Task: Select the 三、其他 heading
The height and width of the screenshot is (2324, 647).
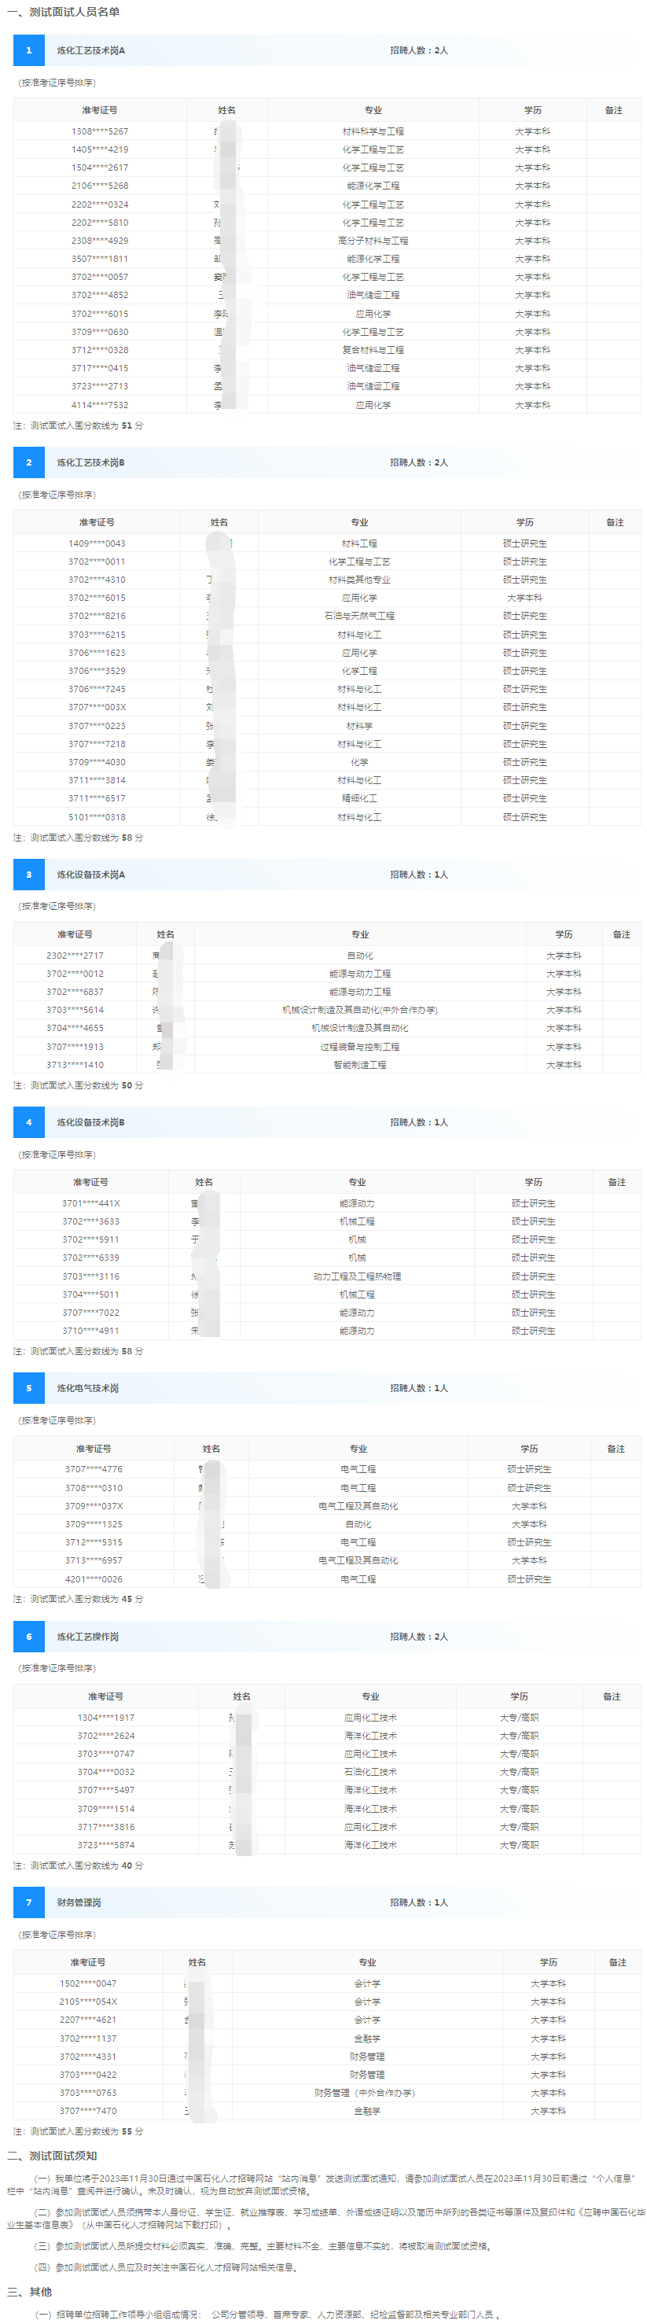Action: (x=30, y=2292)
